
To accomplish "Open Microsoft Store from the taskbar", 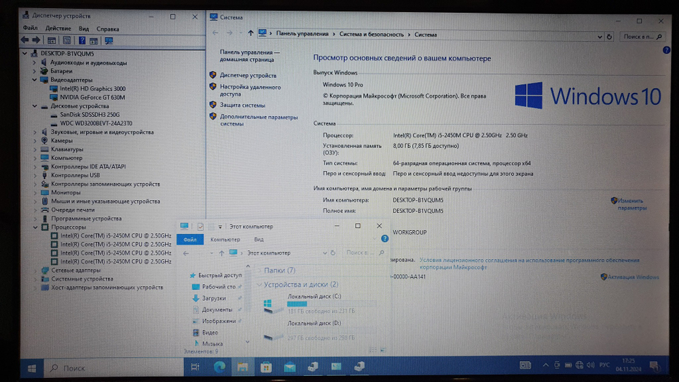I will pyautogui.click(x=266, y=367).
